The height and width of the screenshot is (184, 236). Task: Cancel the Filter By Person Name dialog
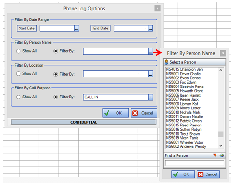(x=208, y=174)
